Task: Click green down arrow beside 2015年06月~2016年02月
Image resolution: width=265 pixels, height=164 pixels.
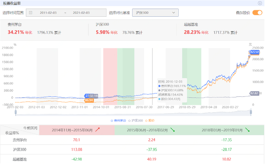Action: pos(173,130)
